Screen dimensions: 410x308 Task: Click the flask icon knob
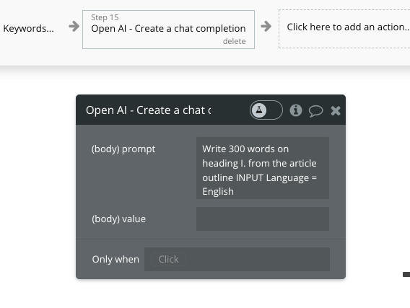click(x=259, y=110)
